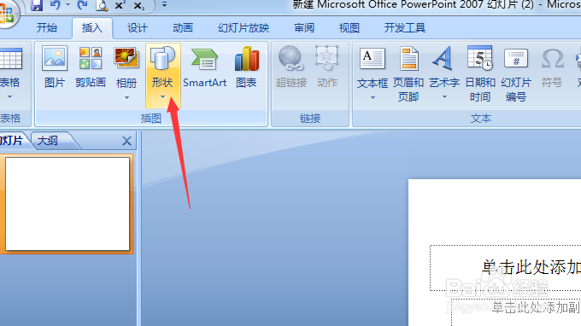
Task: Open the 视图 ribbon tab
Action: tap(349, 28)
